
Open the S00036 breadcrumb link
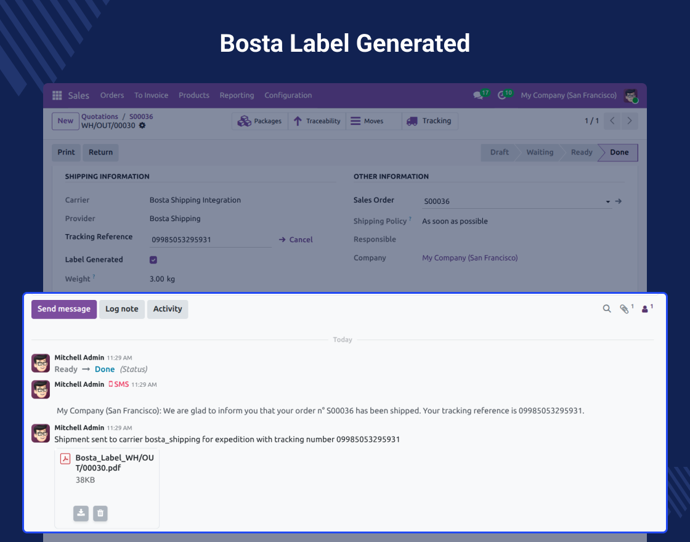141,116
